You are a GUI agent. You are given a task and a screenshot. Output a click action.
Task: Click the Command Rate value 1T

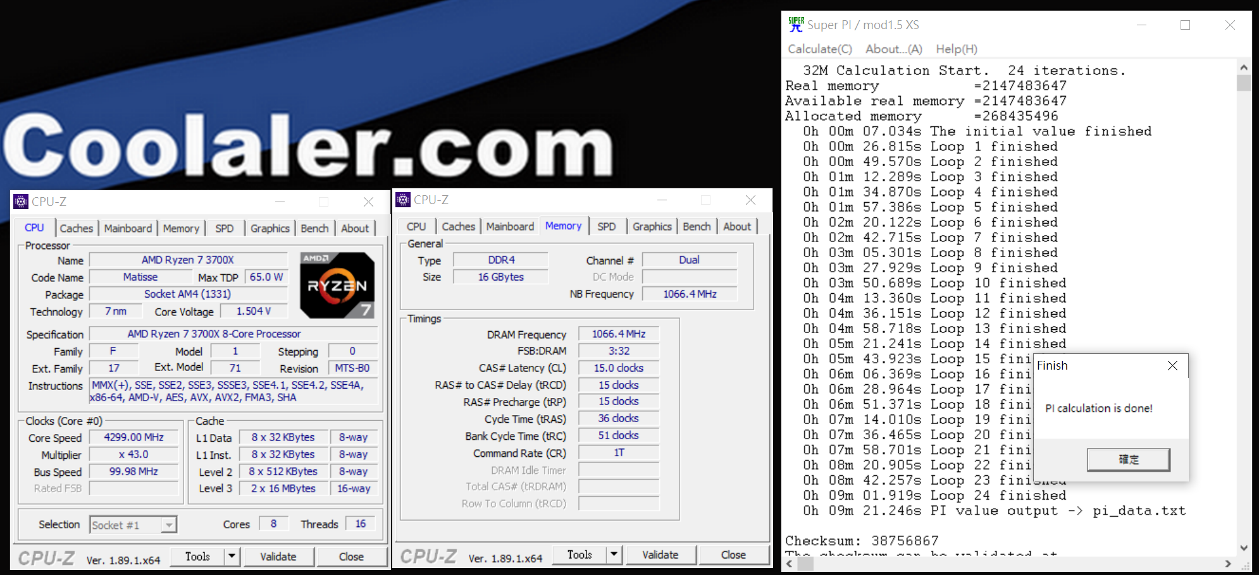[619, 452]
